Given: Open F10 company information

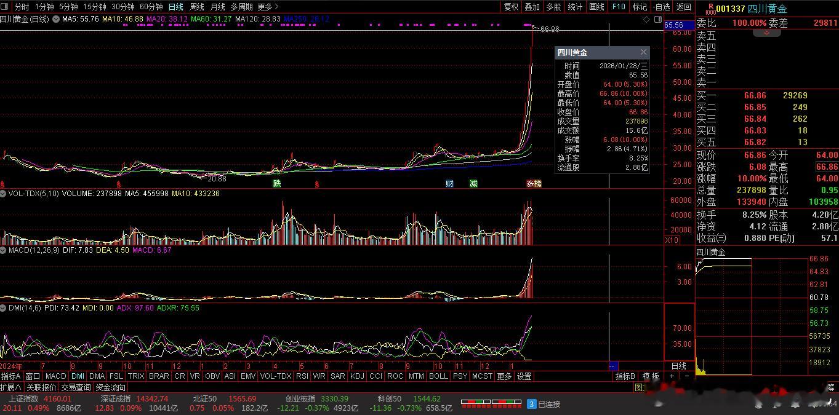Looking at the screenshot, I should [x=619, y=7].
